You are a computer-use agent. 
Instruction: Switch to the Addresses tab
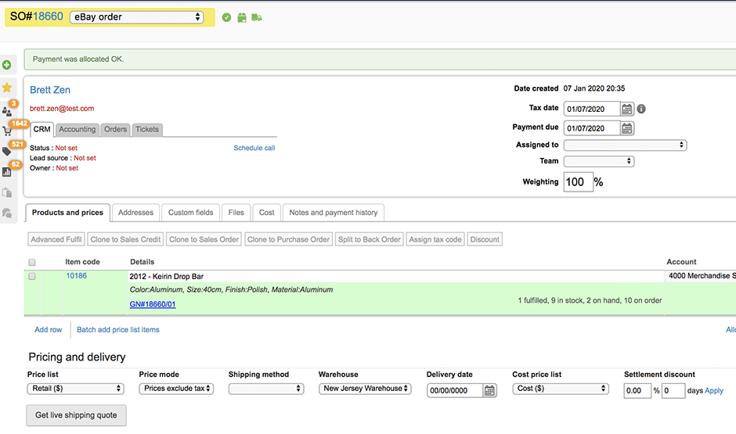coord(135,212)
